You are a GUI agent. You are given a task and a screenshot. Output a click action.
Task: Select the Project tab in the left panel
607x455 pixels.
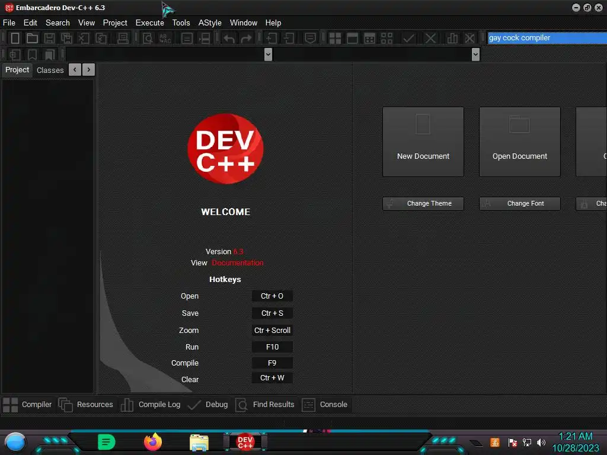click(17, 70)
